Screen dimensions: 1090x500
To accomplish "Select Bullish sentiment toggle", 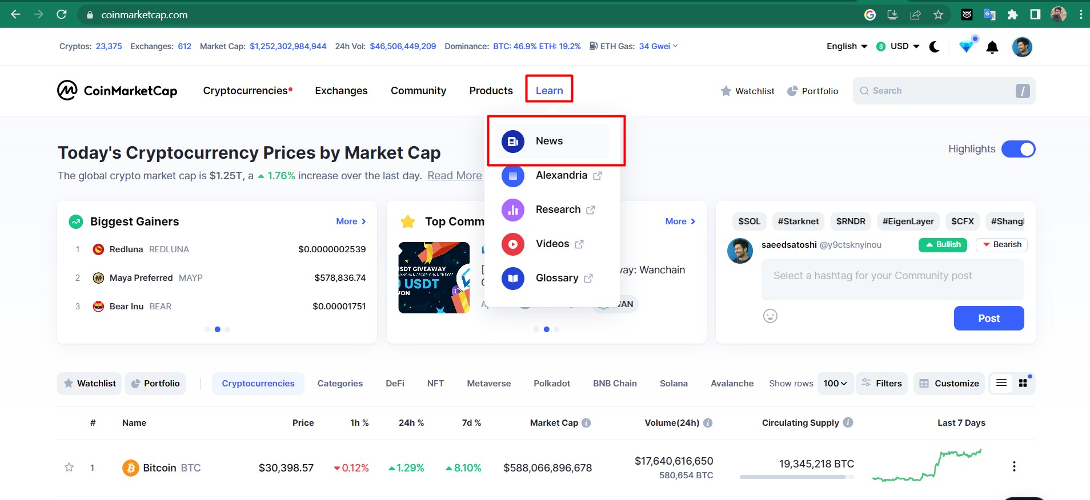I will coord(943,244).
